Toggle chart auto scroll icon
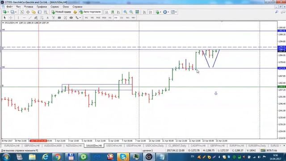This screenshot has height=161, width=286. 144,12
